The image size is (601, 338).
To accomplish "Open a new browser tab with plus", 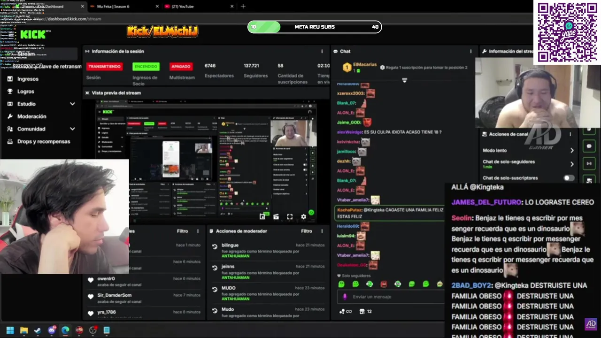I will pos(243,7).
